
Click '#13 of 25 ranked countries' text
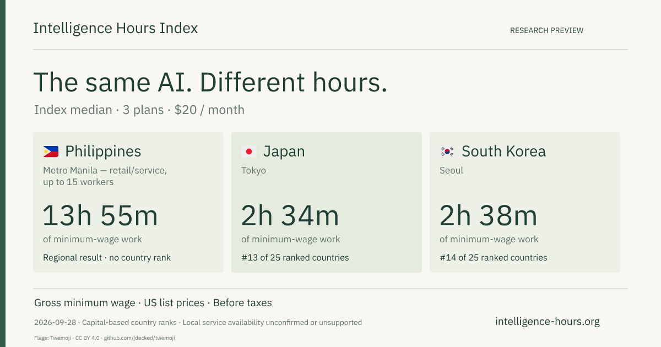point(295,257)
